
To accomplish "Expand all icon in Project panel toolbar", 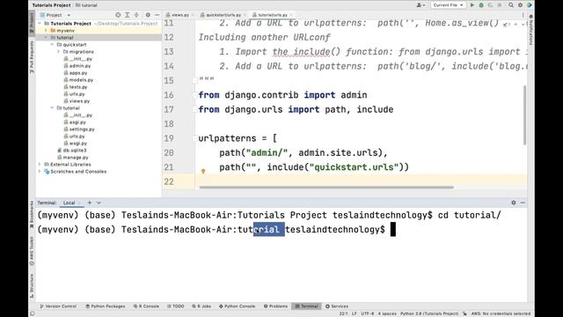I will [x=128, y=15].
